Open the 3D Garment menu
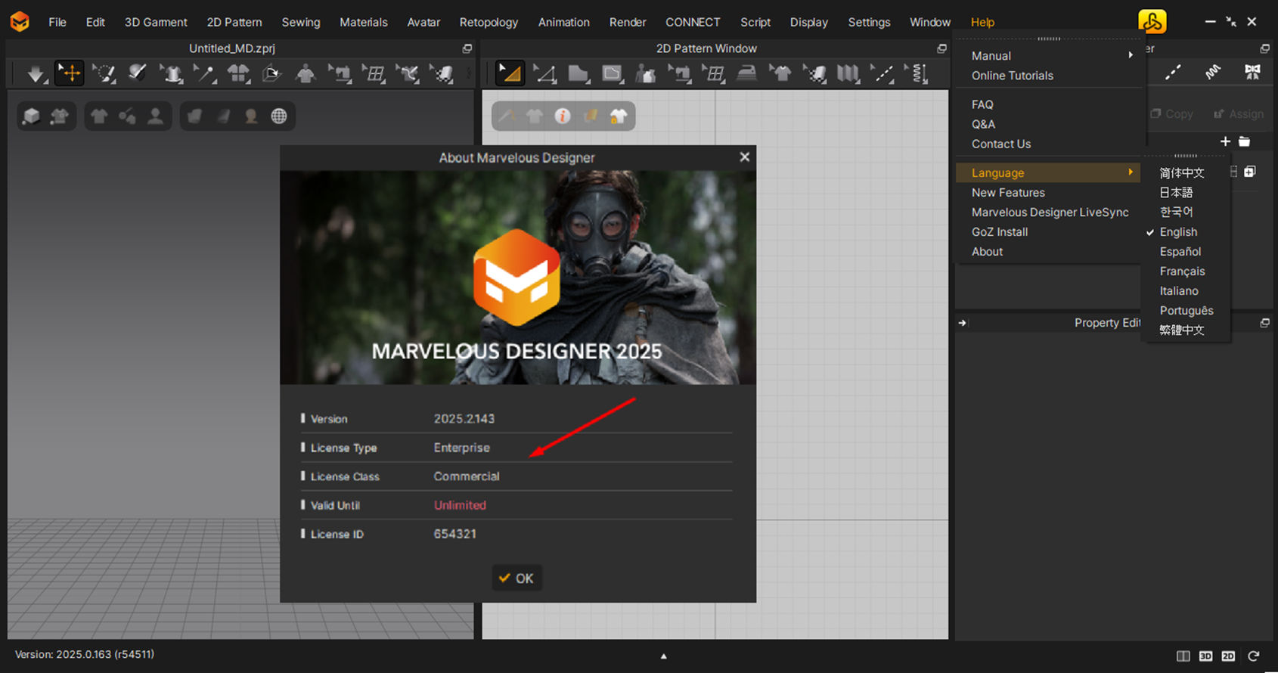Image resolution: width=1278 pixels, height=673 pixels. [x=156, y=22]
